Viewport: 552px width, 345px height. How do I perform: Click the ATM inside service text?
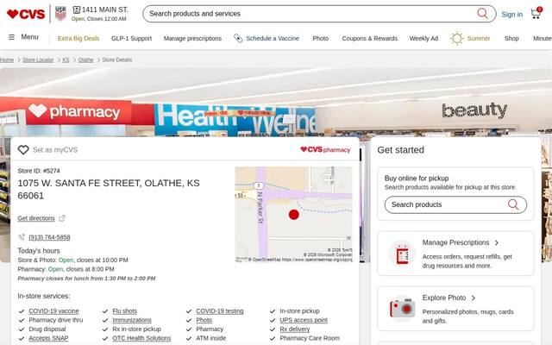click(210, 338)
